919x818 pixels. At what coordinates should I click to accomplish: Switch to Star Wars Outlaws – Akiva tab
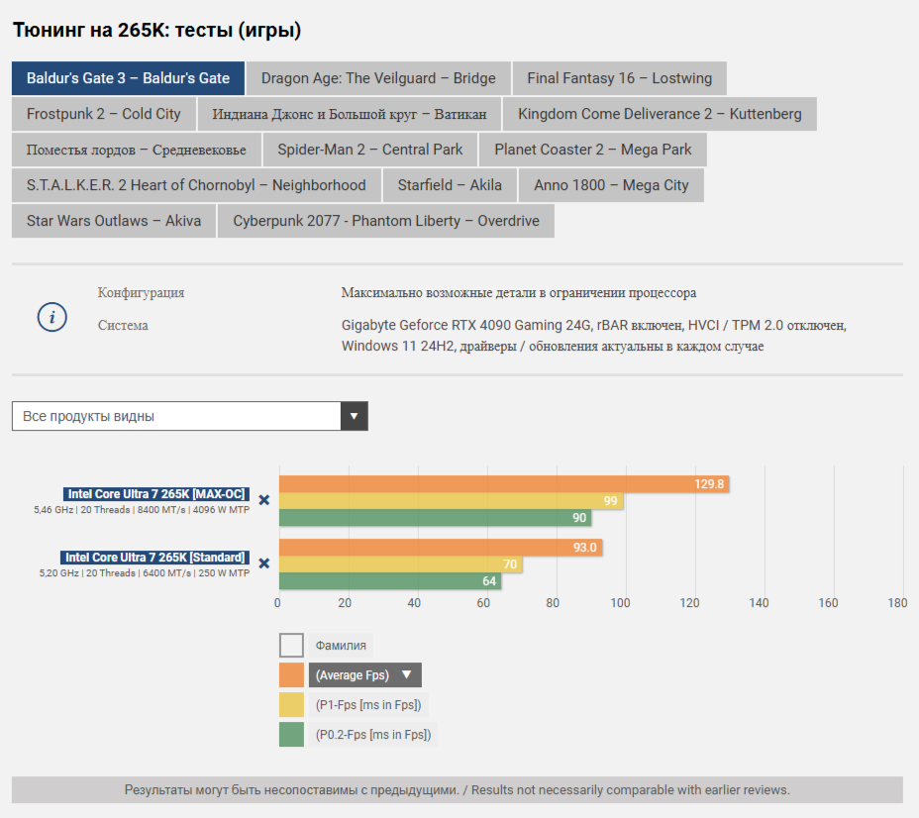(x=114, y=221)
